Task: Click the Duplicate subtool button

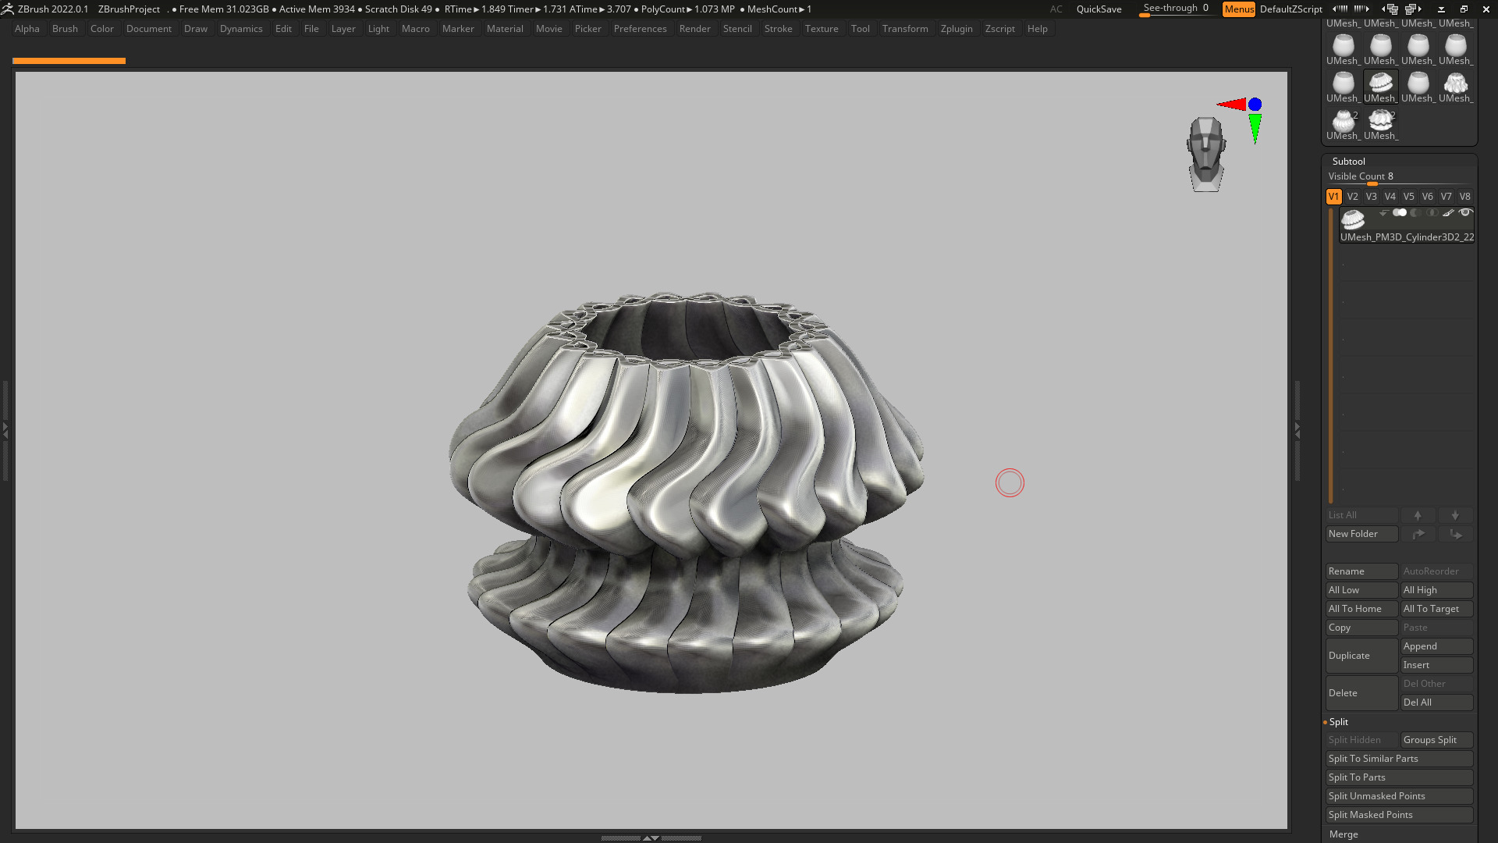Action: pos(1361,656)
